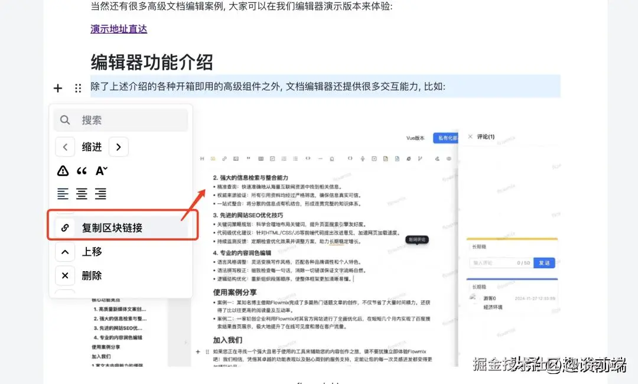
Task: Click the blue 发送 button
Action: pyautogui.click(x=545, y=263)
